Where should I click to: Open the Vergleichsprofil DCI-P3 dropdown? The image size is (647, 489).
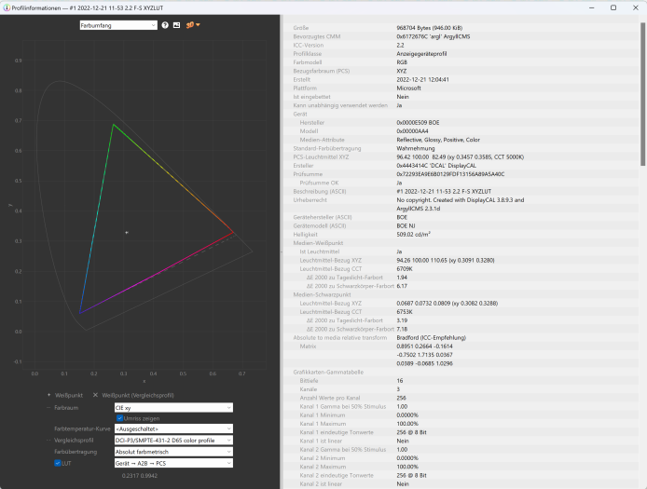point(172,440)
